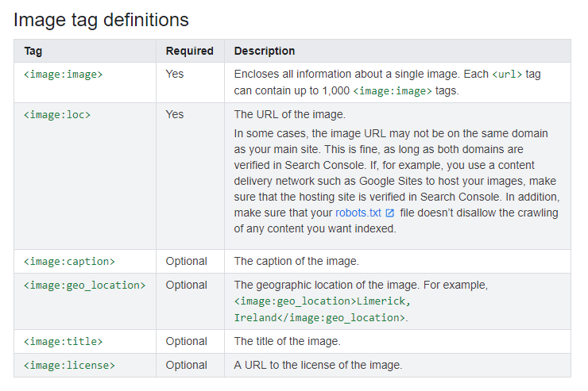Click 'A URL to the license of the image.'
588x391 pixels.
coord(318,365)
